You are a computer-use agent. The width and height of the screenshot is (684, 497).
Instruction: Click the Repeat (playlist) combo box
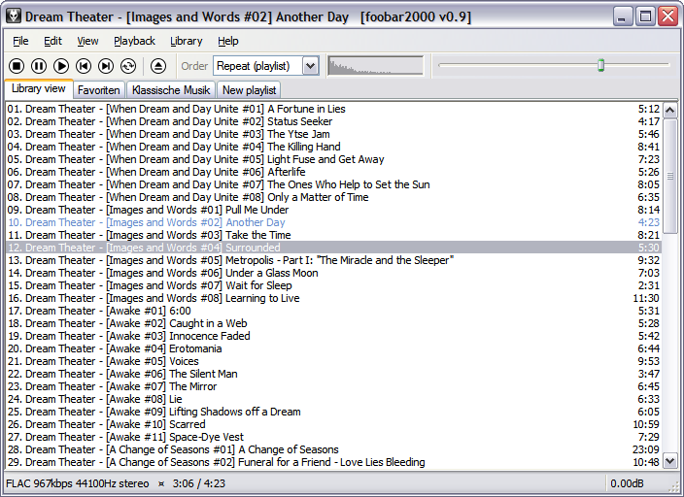click(x=266, y=66)
